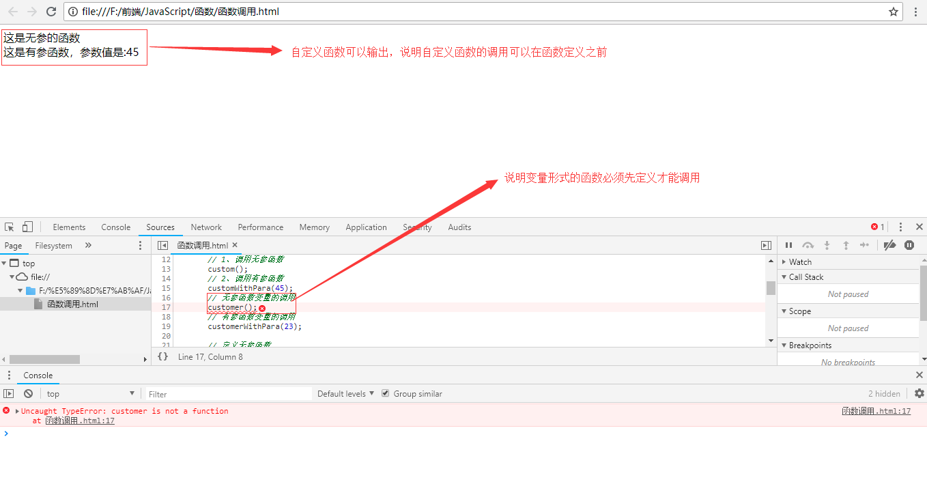Bookmark the page using star icon
927x482 pixels.
point(894,12)
